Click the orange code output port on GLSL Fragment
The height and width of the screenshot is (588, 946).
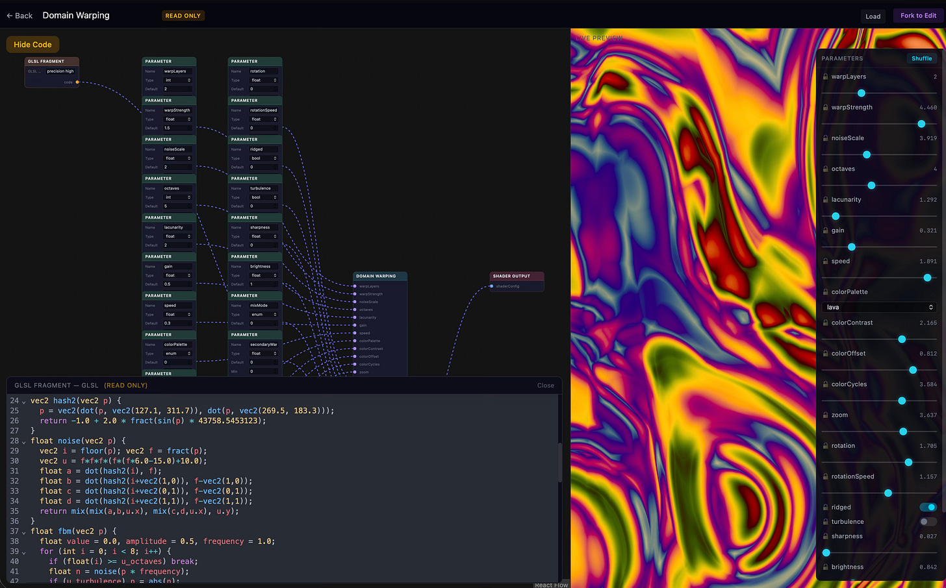pyautogui.click(x=77, y=82)
